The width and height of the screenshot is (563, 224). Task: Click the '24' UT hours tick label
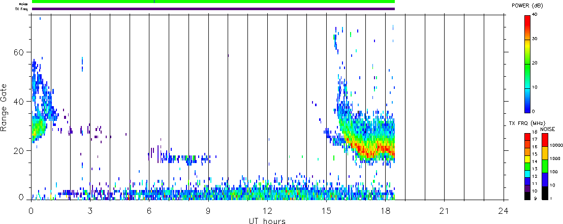(x=503, y=211)
